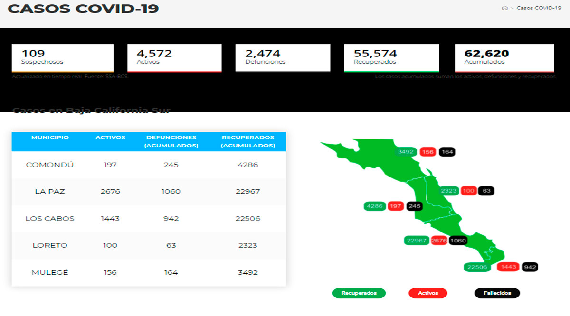Click Mulegé recovered value 3492 in table
The image size is (570, 316).
tap(247, 272)
